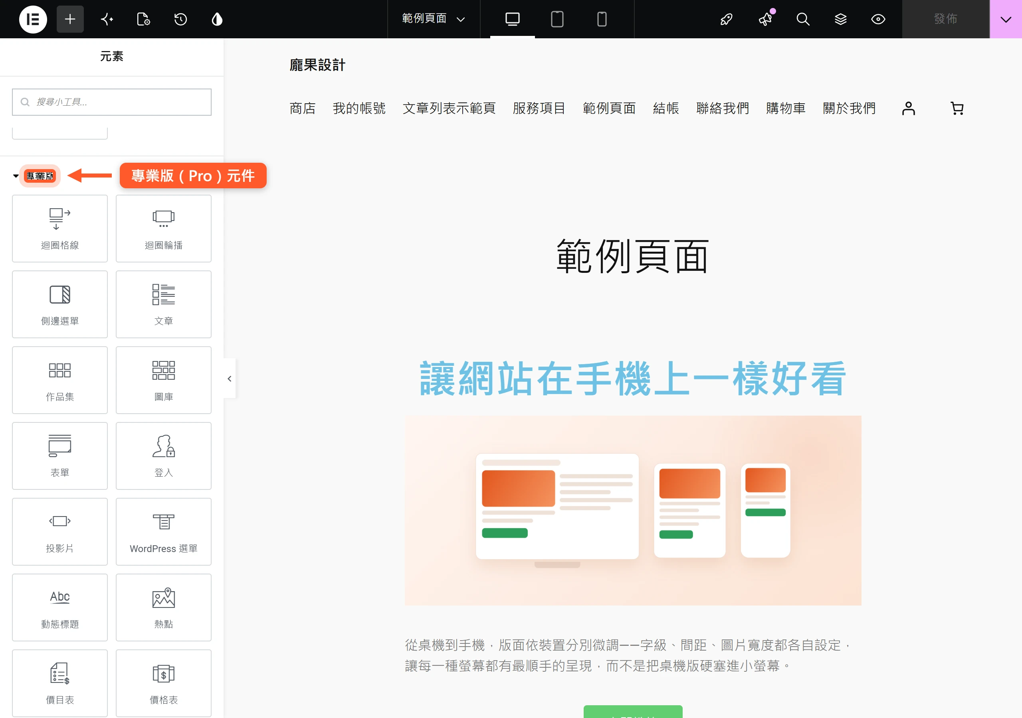Select the 熱點 widget
Image resolution: width=1022 pixels, height=718 pixels.
(x=163, y=607)
